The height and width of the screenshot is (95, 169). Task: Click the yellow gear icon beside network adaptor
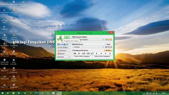(x=111, y=40)
